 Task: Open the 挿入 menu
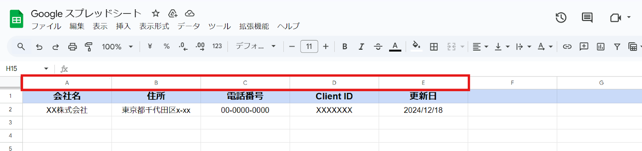click(123, 26)
